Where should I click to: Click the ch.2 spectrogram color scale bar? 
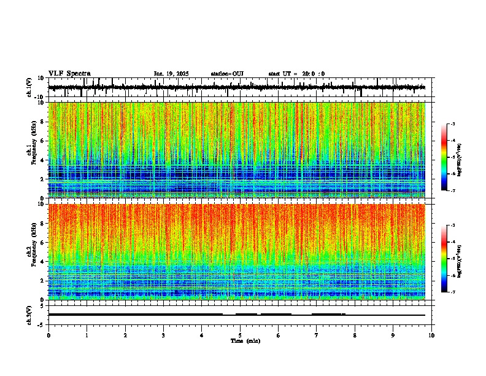coord(444,259)
